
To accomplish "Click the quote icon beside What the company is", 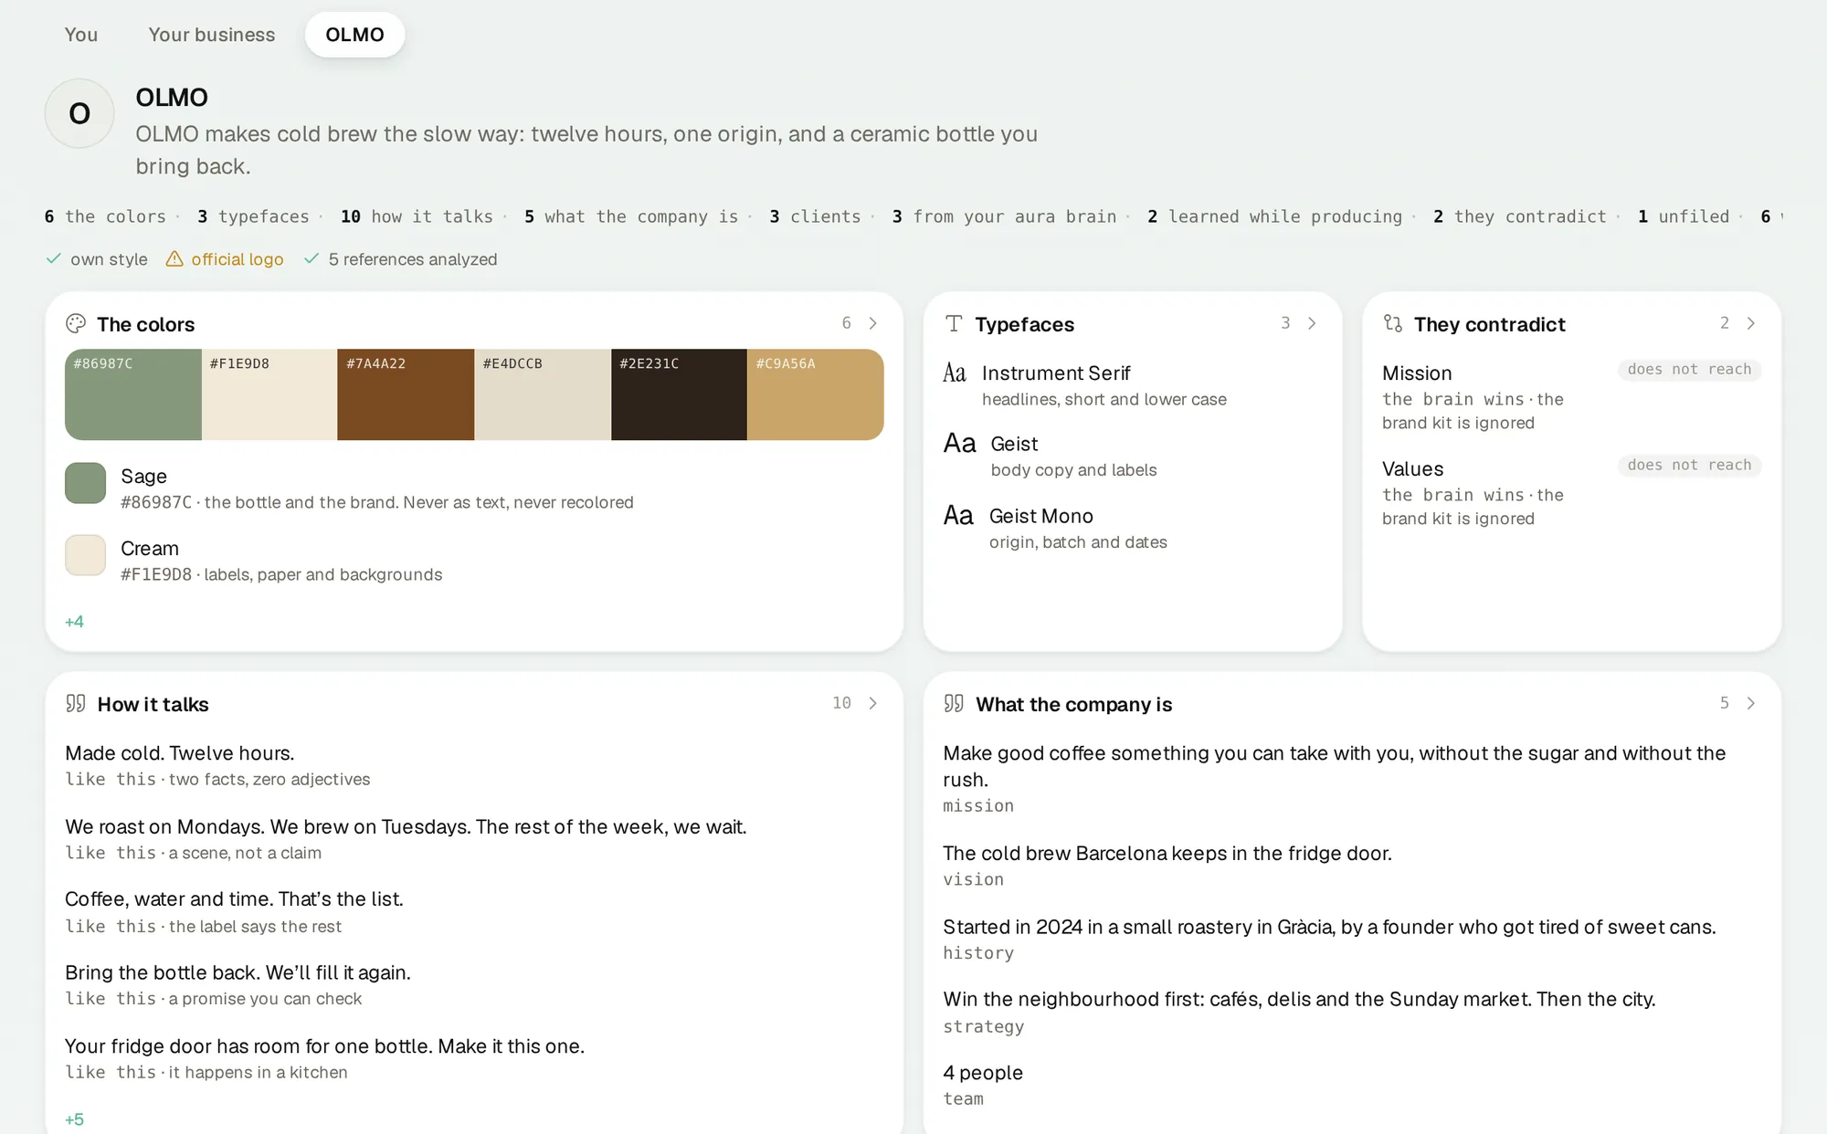I will point(954,703).
